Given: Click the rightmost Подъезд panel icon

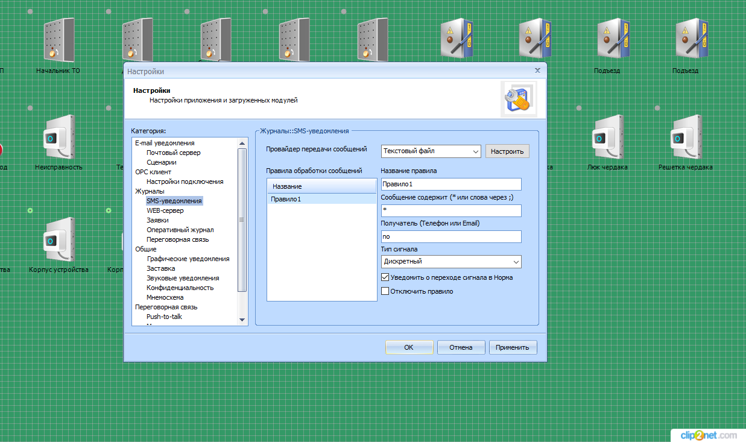Looking at the screenshot, I should 686,39.
